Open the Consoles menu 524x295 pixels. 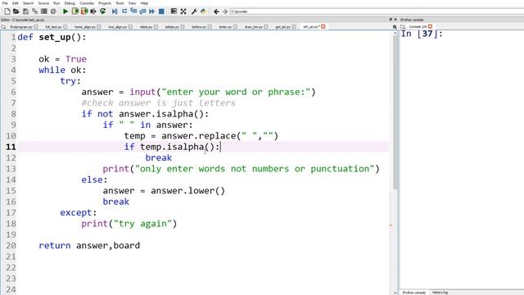pos(87,3)
